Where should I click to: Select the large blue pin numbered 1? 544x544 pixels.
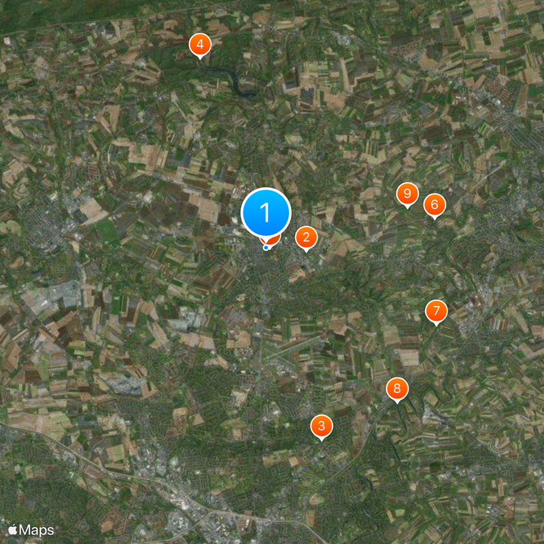(x=266, y=212)
